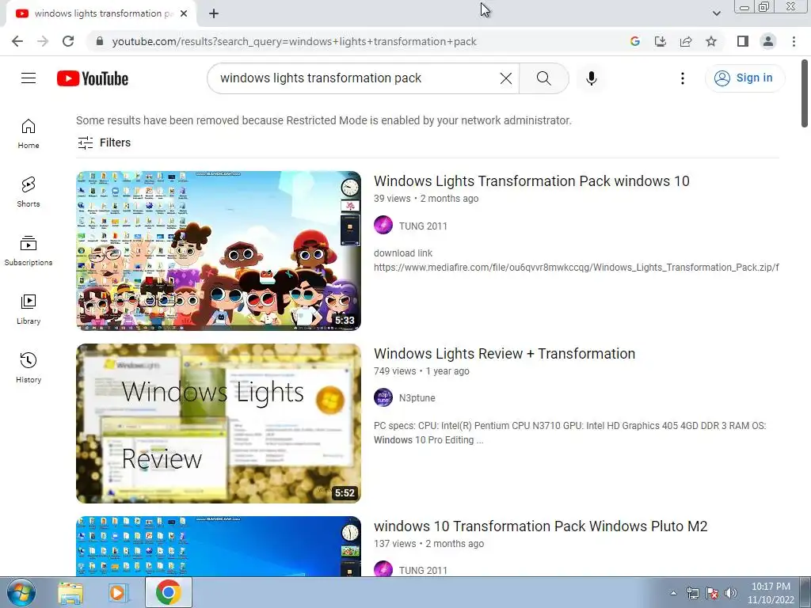Click the forward navigation arrow
Screen dimensions: 811x608
tap(43, 41)
